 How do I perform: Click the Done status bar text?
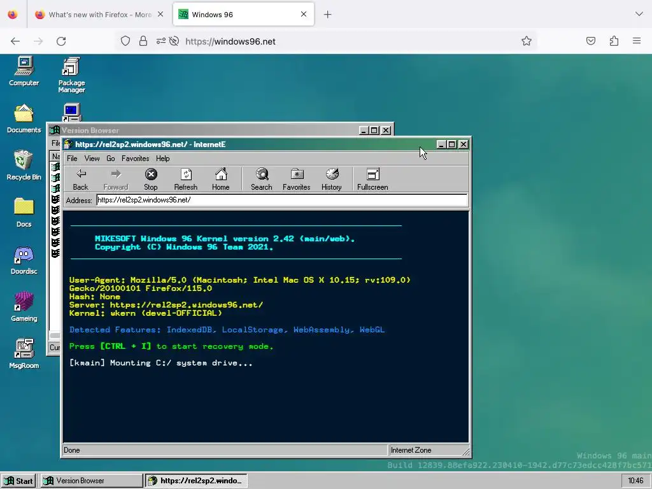click(71, 450)
